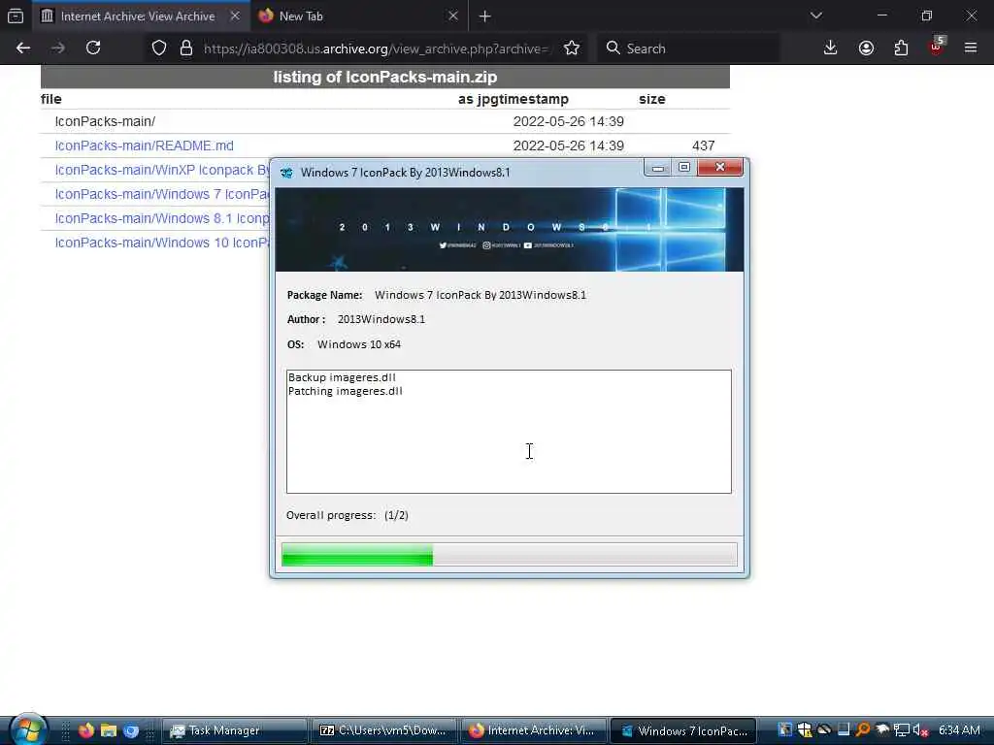Switch to the Internet Archive: View Archive tab
This screenshot has width=994, height=745.
point(140,16)
